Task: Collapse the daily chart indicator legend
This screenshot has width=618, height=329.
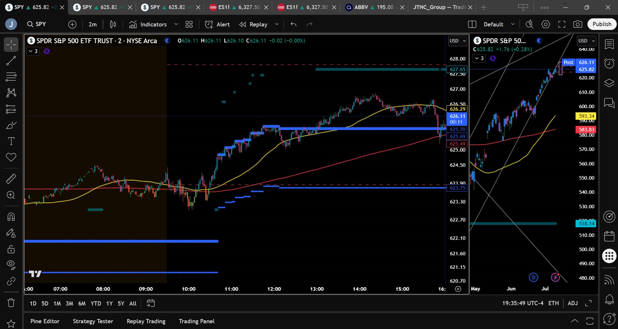Action: pos(479,58)
